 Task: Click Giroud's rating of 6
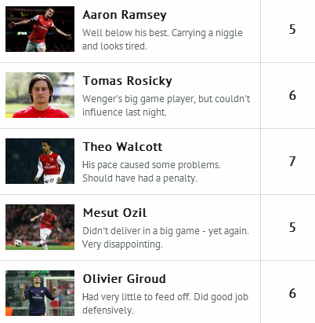292,293
